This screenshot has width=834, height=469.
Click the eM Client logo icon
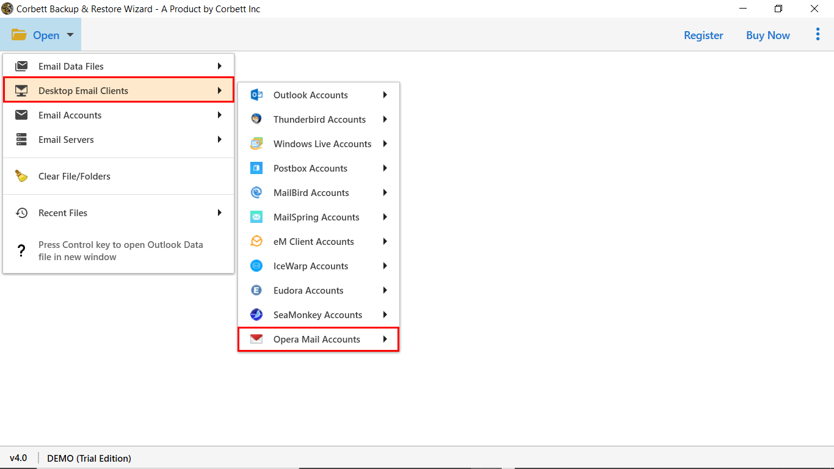[256, 241]
